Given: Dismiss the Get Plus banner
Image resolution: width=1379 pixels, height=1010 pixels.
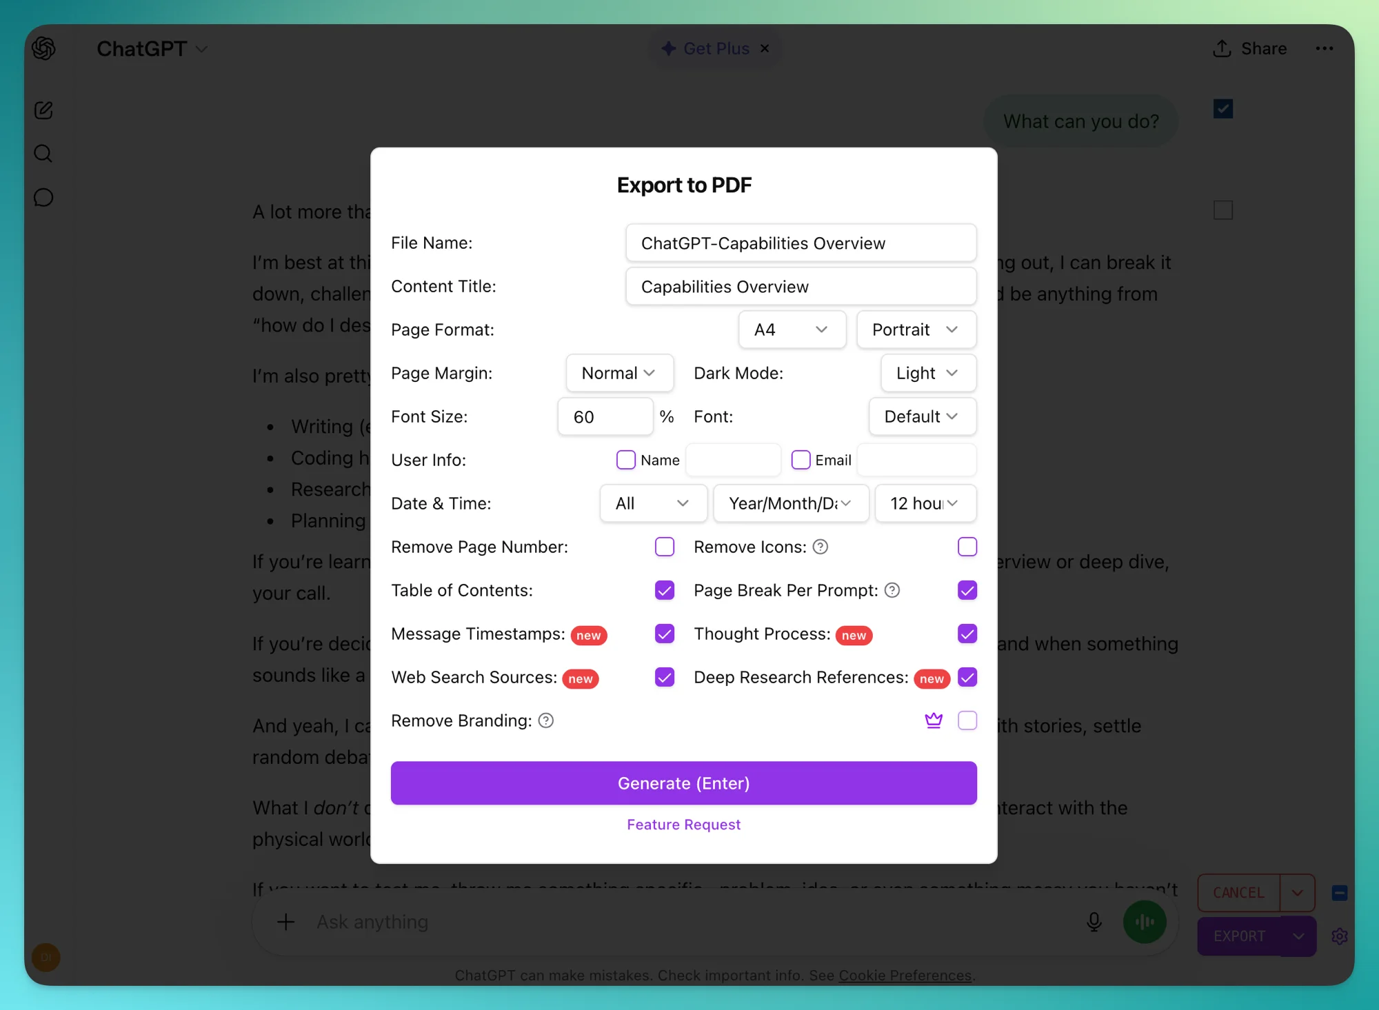Looking at the screenshot, I should [x=765, y=48].
